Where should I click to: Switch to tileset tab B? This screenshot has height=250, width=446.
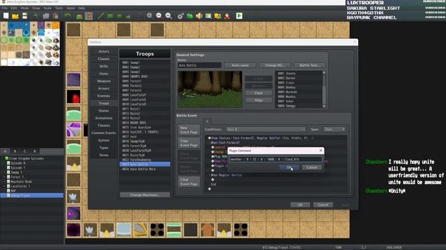pyautogui.click(x=15, y=151)
